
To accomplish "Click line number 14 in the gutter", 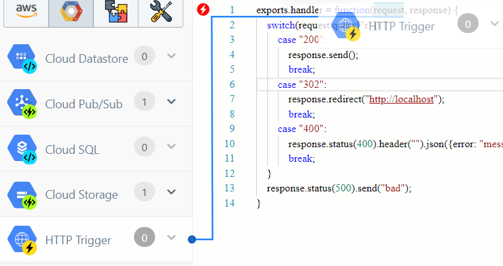I will point(229,203).
